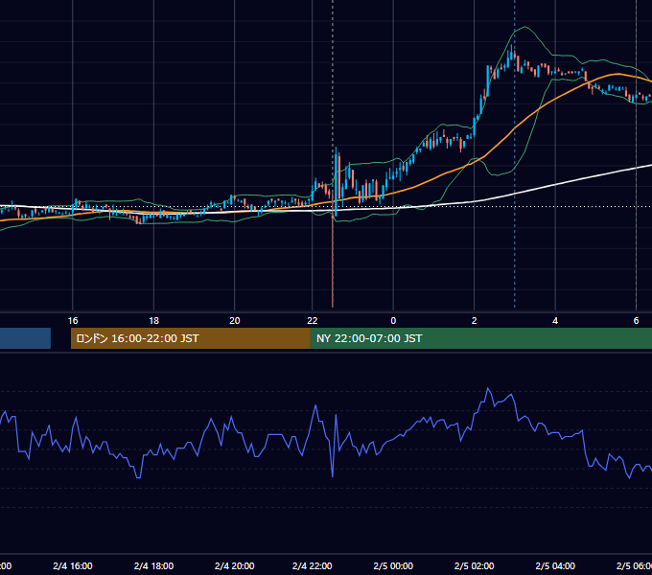Click the 2/4 22:00 date label
Image resolution: width=652 pixels, height=575 pixels.
(313, 565)
